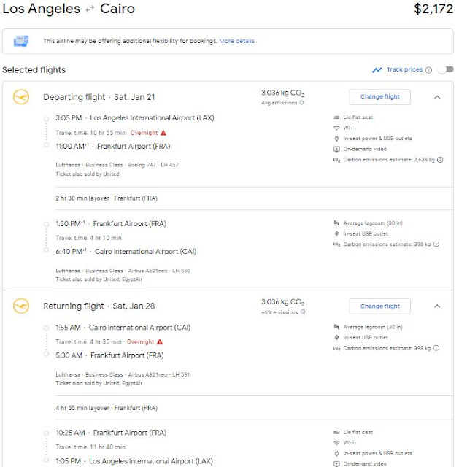The image size is (459, 467).
Task: Collapse the Returning flight details
Action: tap(436, 306)
